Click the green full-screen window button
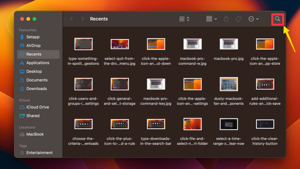This screenshot has width=300, height=169. coord(34,19)
